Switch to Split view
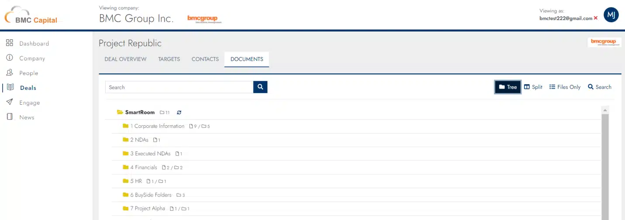This screenshot has height=220, width=625. (533, 87)
